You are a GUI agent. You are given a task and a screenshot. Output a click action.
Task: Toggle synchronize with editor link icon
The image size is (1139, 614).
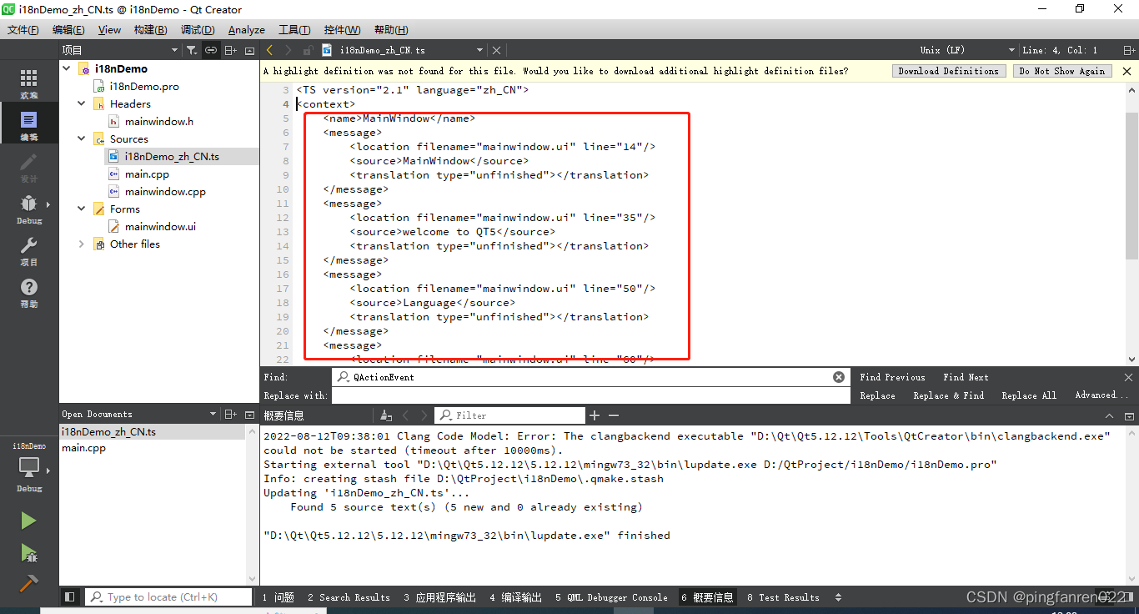point(211,50)
